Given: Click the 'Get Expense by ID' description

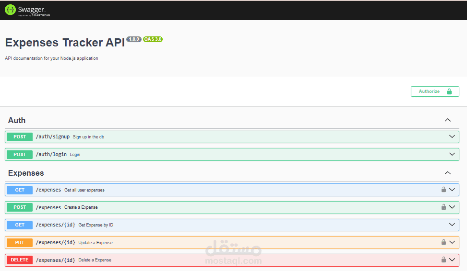Looking at the screenshot, I should (x=96, y=225).
